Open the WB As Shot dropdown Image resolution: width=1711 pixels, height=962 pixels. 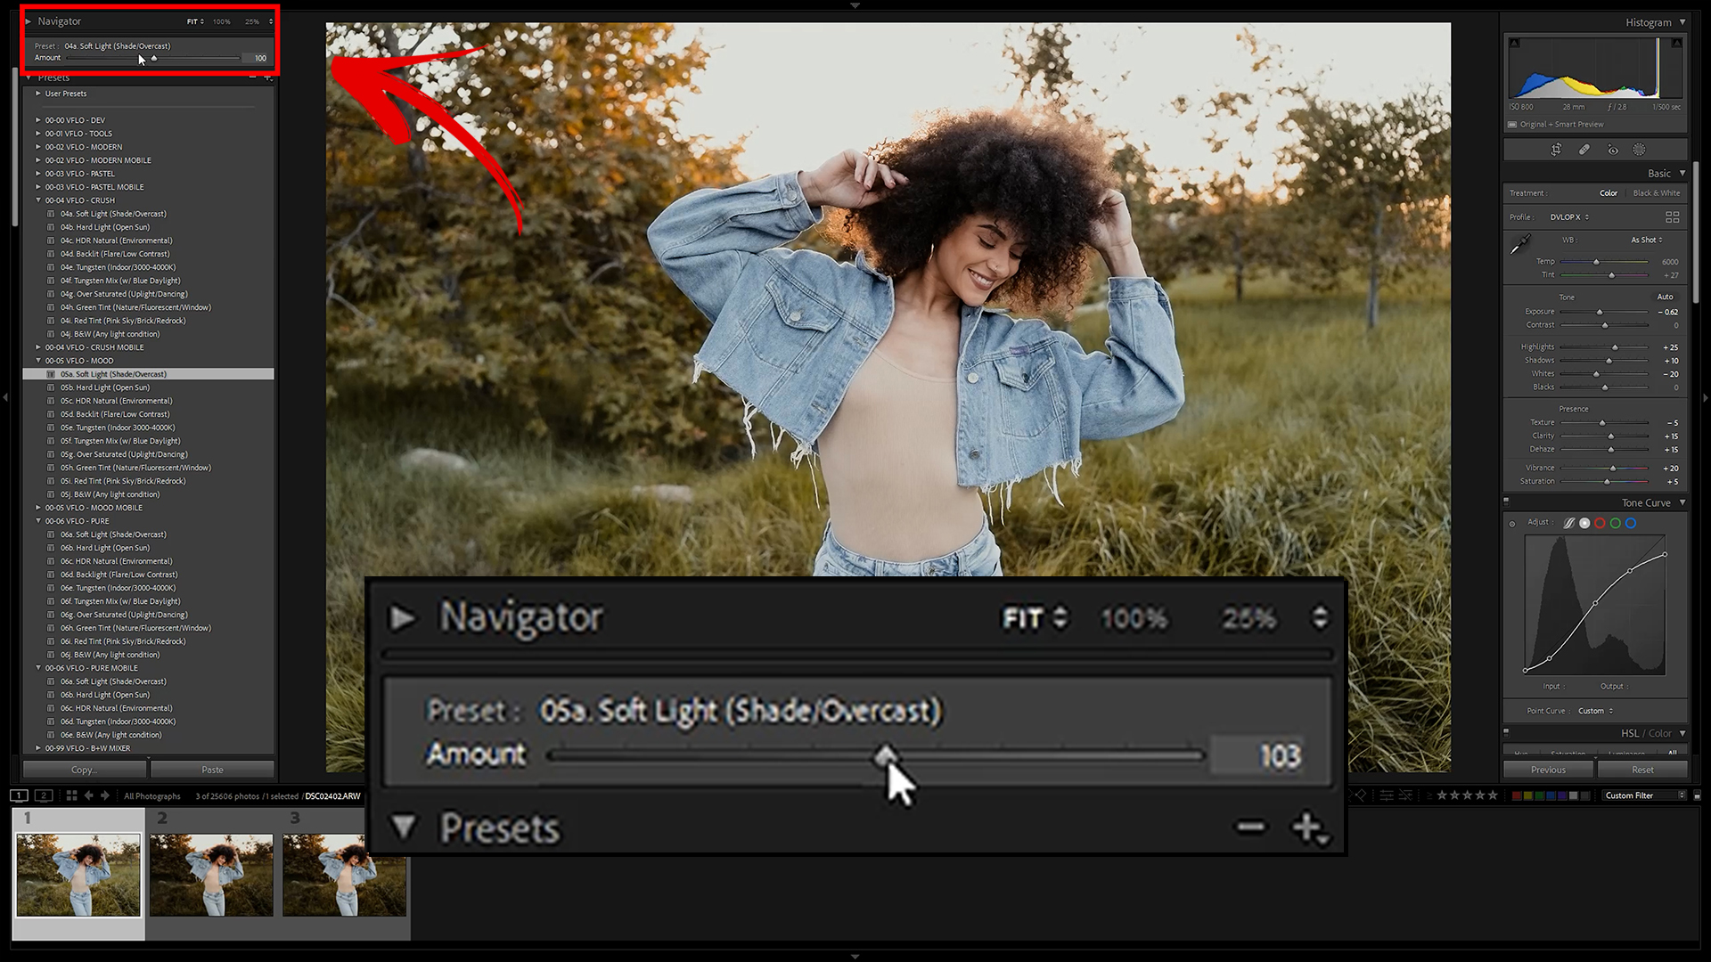pyautogui.click(x=1646, y=240)
